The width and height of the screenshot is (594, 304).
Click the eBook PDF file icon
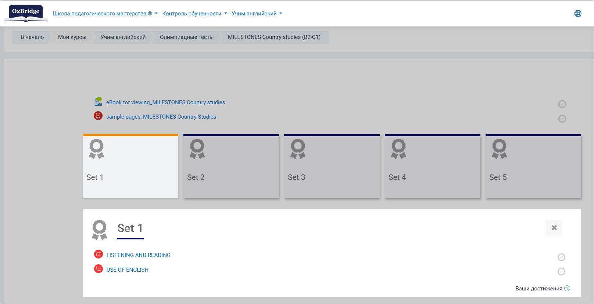(98, 102)
